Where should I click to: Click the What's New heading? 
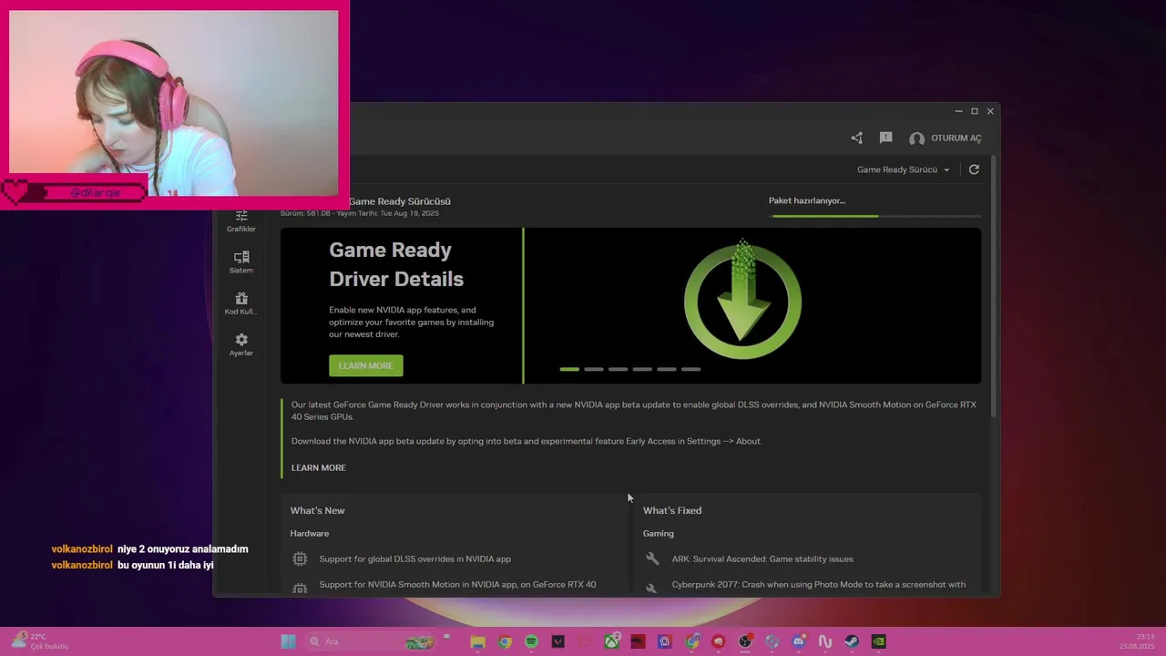point(317,510)
